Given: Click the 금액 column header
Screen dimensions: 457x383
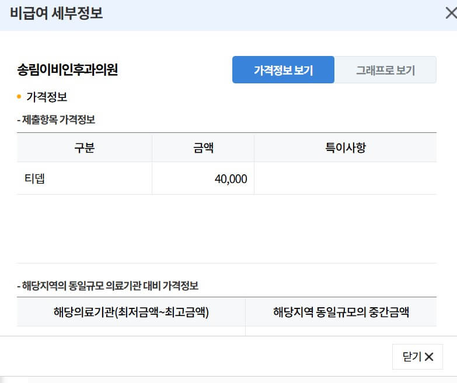Looking at the screenshot, I should [x=203, y=147].
